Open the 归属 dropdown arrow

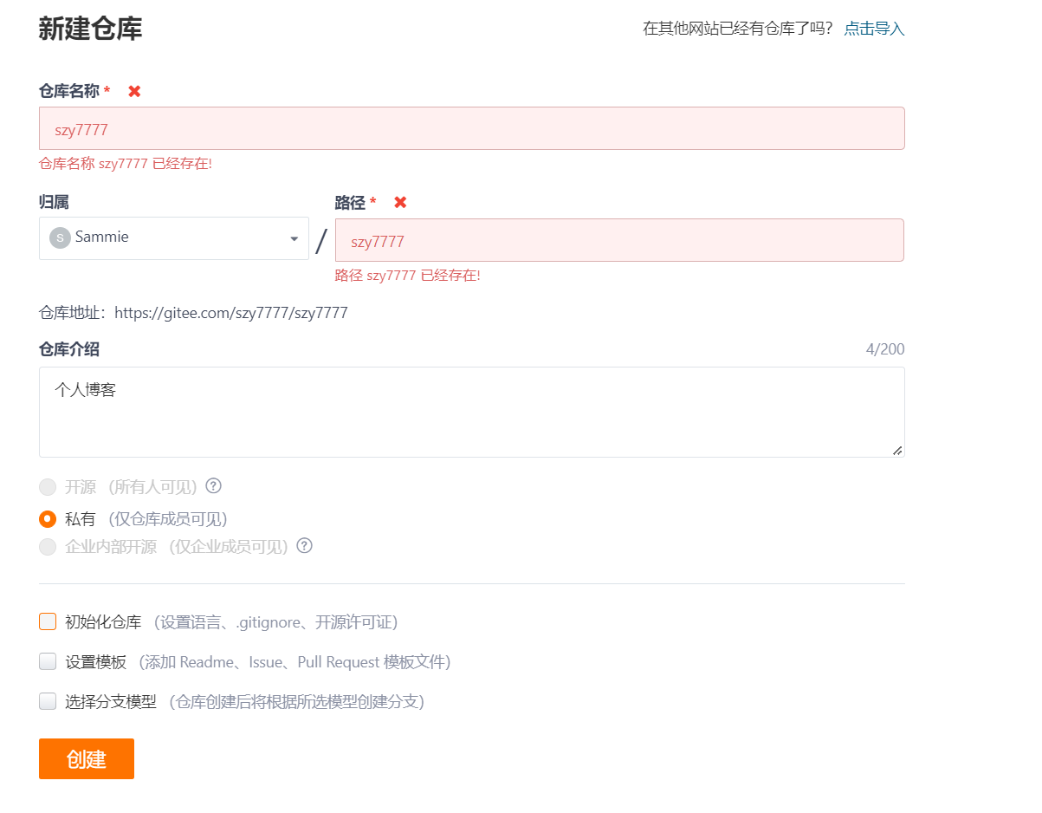click(x=294, y=238)
